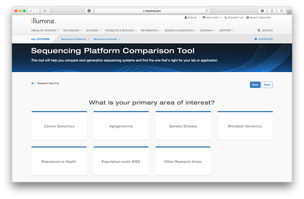The image size is (304, 199).
Task: Expand the Techniques menu
Action: [x=72, y=30]
